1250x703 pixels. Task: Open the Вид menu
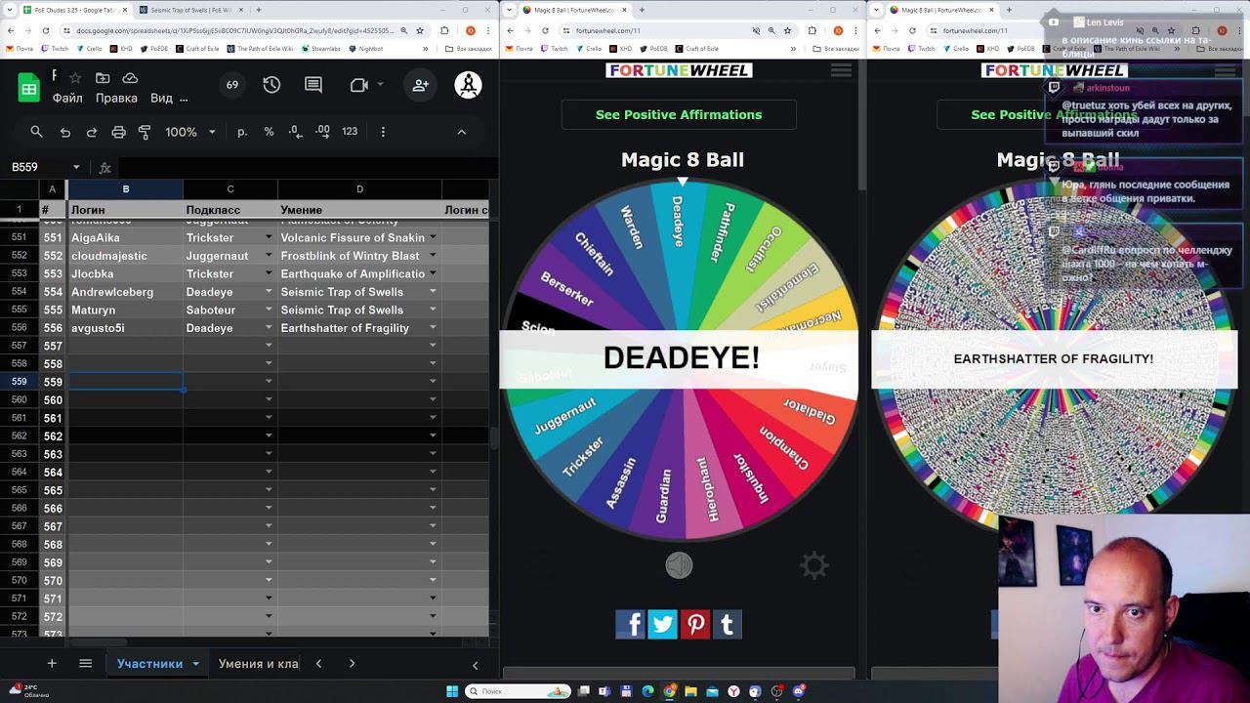click(x=161, y=98)
